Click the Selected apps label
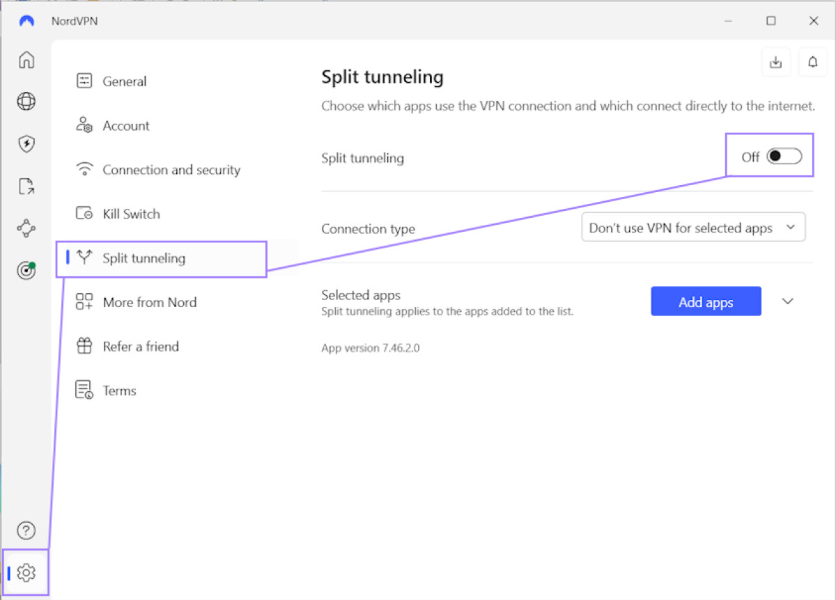Screen dimensions: 836x600 pos(361,295)
